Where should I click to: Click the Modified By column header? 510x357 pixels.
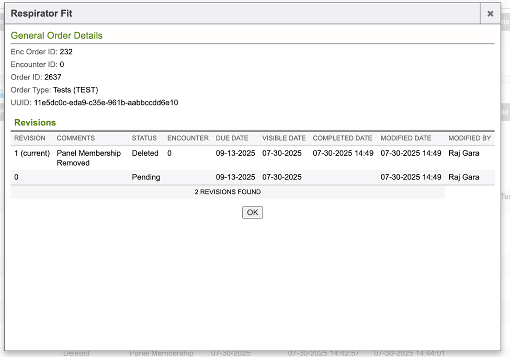470,138
